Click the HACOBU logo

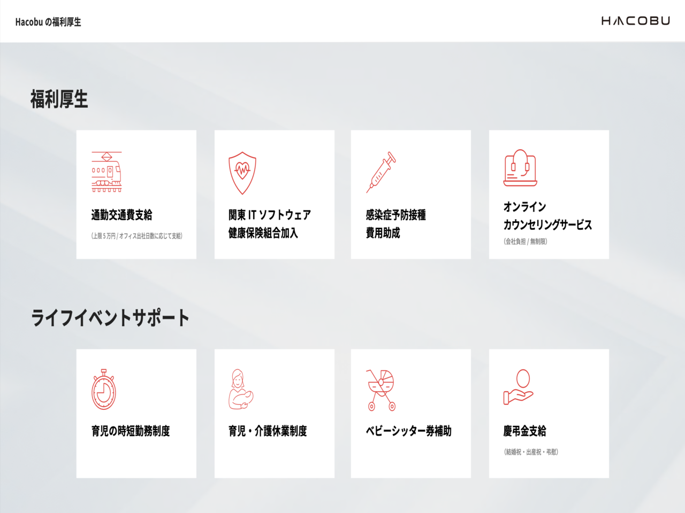635,21
